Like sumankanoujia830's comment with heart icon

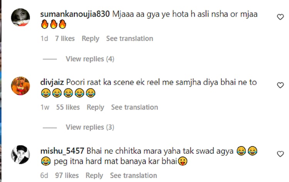pyautogui.click(x=281, y=17)
